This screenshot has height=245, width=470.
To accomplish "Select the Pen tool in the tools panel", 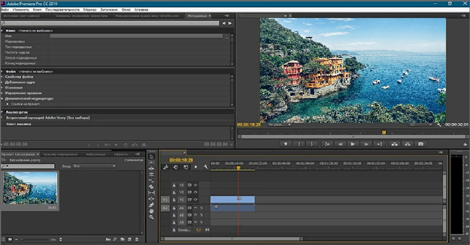I will [x=151, y=205].
